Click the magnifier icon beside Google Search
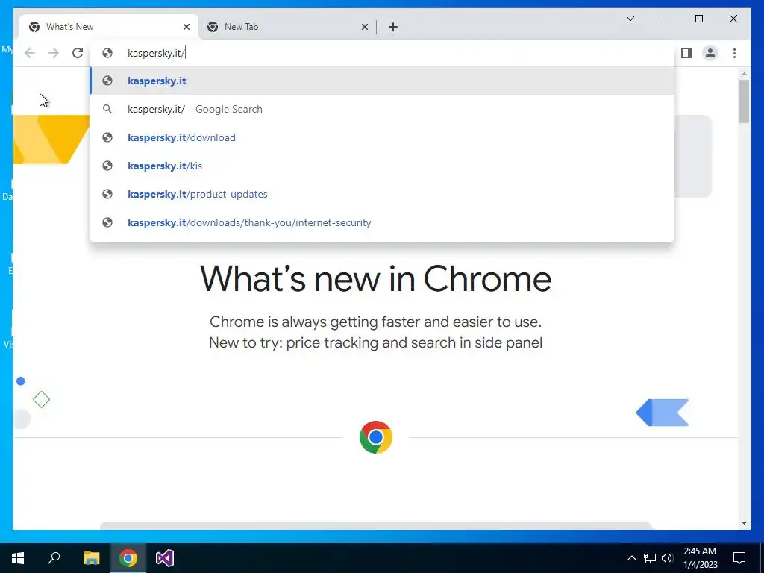 tap(107, 109)
